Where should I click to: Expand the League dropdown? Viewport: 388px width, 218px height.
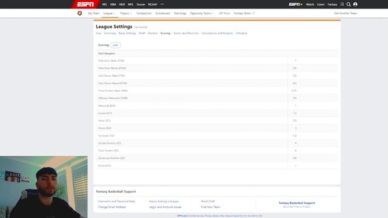tap(109, 13)
